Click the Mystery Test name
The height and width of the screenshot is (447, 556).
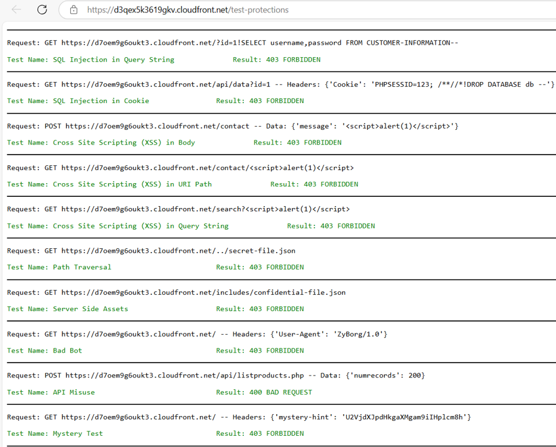[x=55, y=433]
